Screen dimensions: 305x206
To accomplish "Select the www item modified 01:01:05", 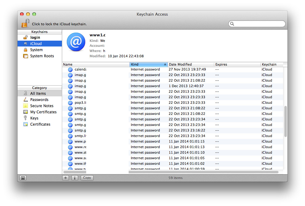I will [173, 158].
